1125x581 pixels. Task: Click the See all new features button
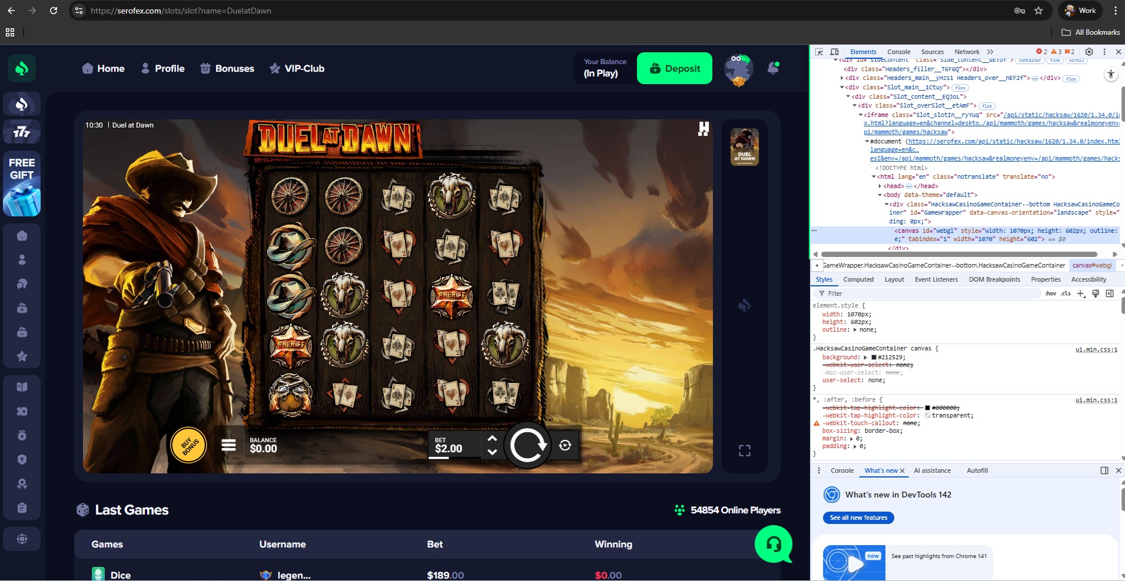click(858, 517)
